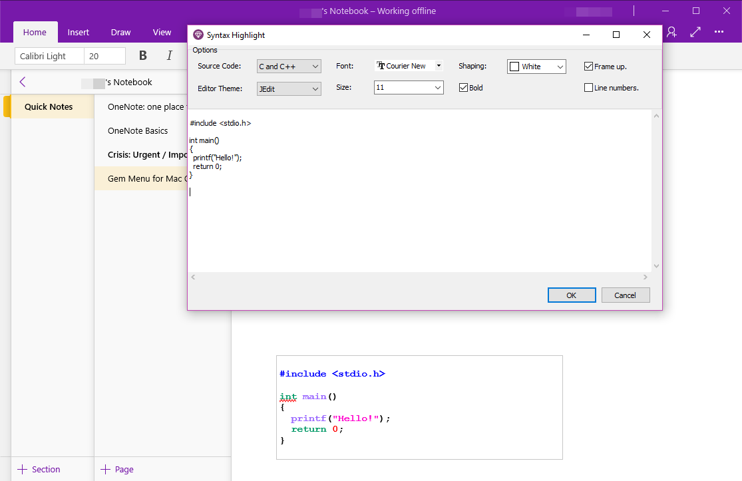Click Cancel in the Syntax Highlight dialog
Viewport: 742px width, 481px height.
click(x=626, y=295)
